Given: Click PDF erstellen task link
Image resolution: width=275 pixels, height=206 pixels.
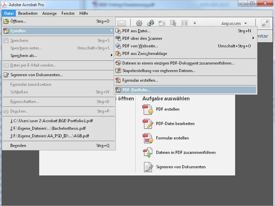Looking at the screenshot, I should click(x=168, y=109).
